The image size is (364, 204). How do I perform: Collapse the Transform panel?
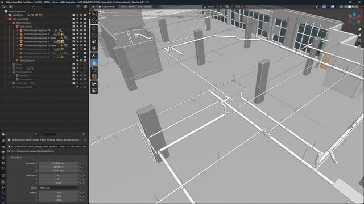(x=10, y=158)
